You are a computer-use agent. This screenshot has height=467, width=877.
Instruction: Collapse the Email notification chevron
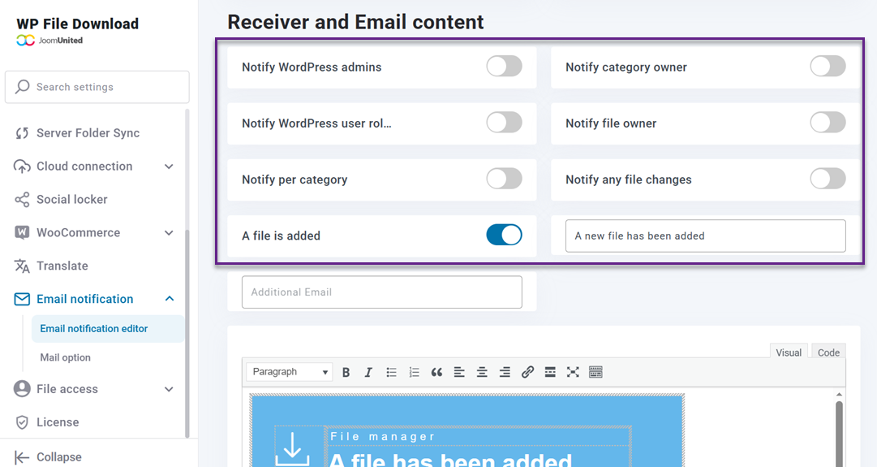pyautogui.click(x=170, y=299)
